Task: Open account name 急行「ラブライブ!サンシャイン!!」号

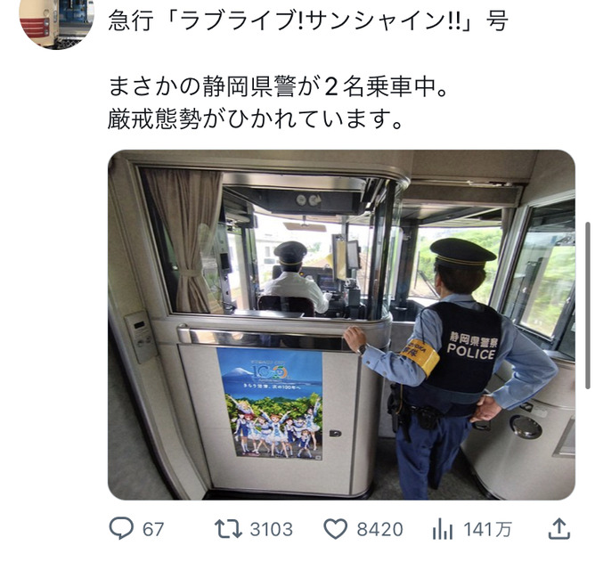Action: point(308,20)
